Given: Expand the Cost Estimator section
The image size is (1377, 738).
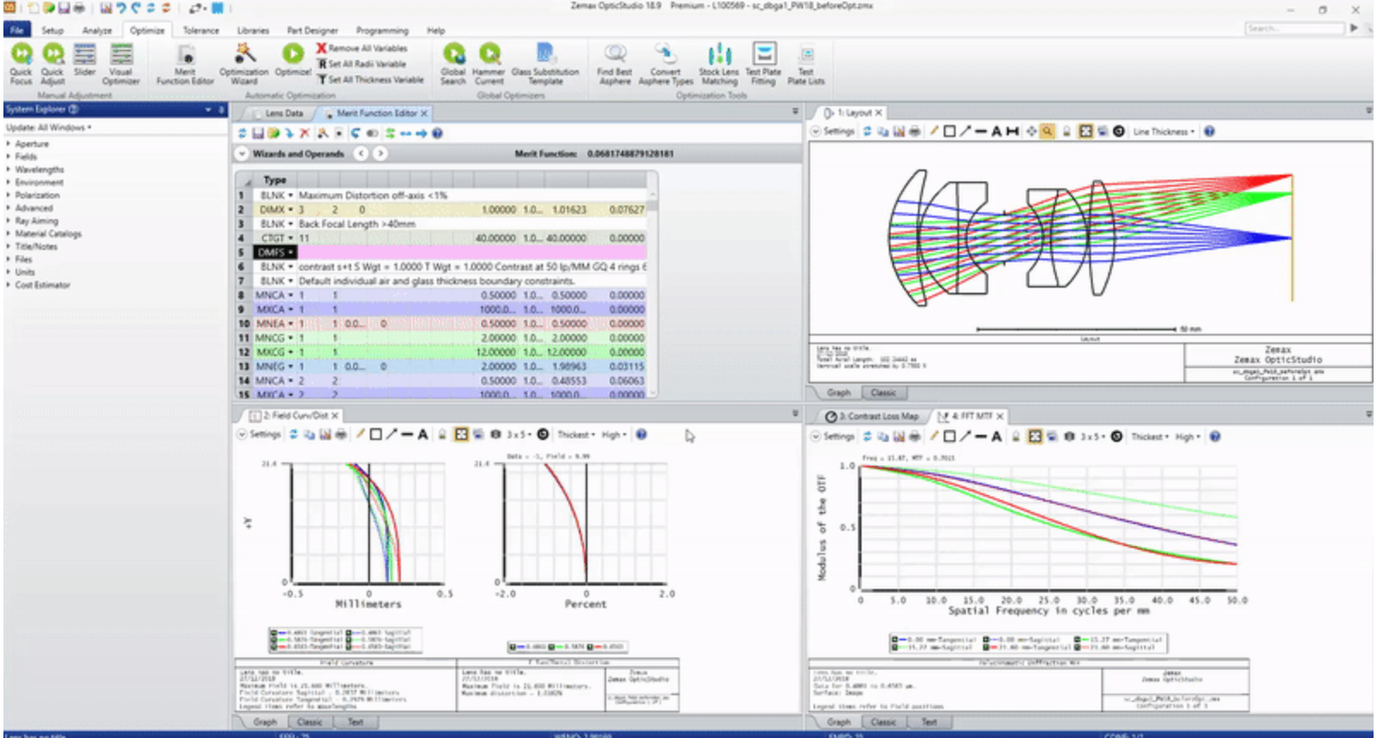Looking at the screenshot, I should point(9,286).
